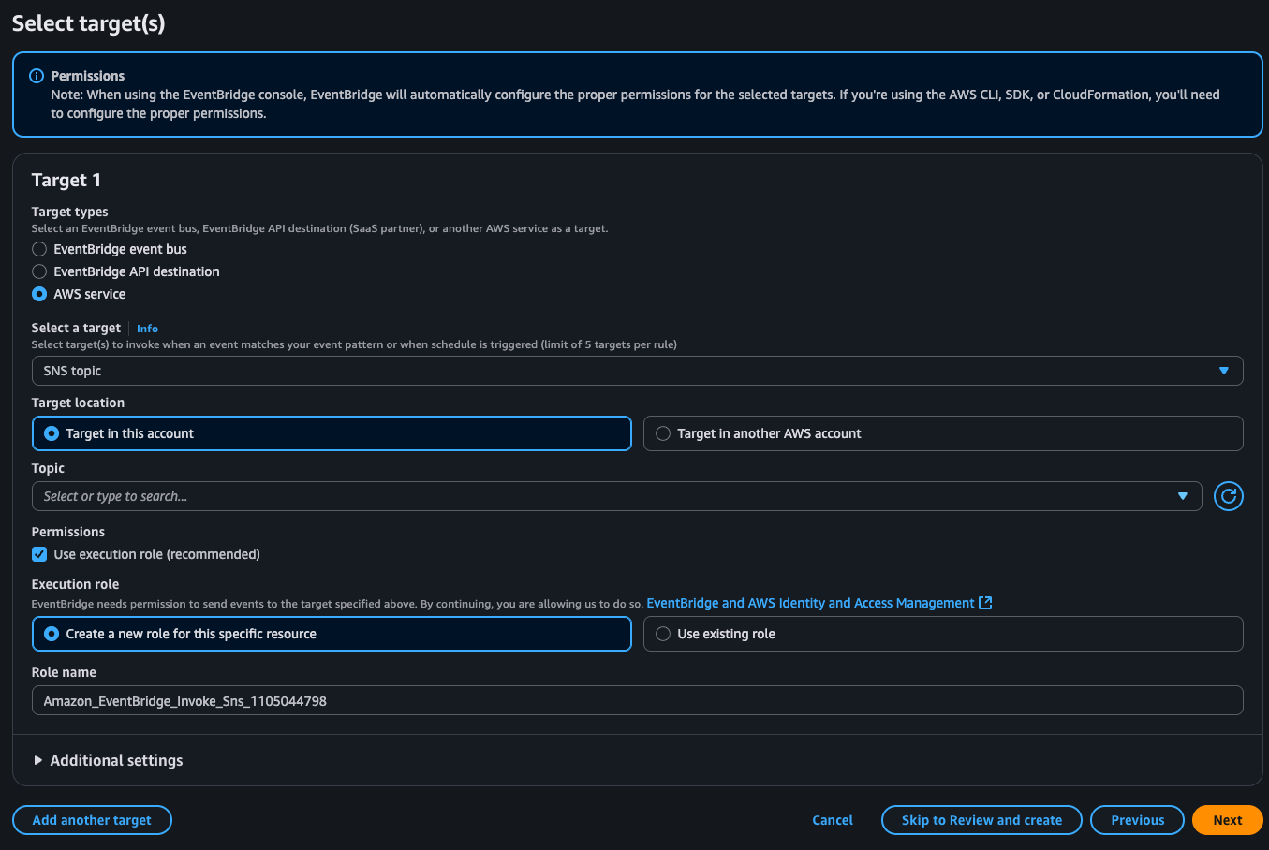Select Use existing role option
Viewport: 1269px width, 850px height.
coord(663,634)
